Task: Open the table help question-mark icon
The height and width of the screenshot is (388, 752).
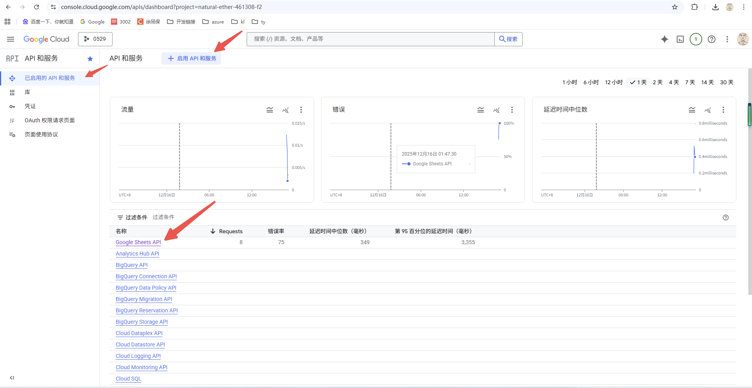Action: pos(726,218)
